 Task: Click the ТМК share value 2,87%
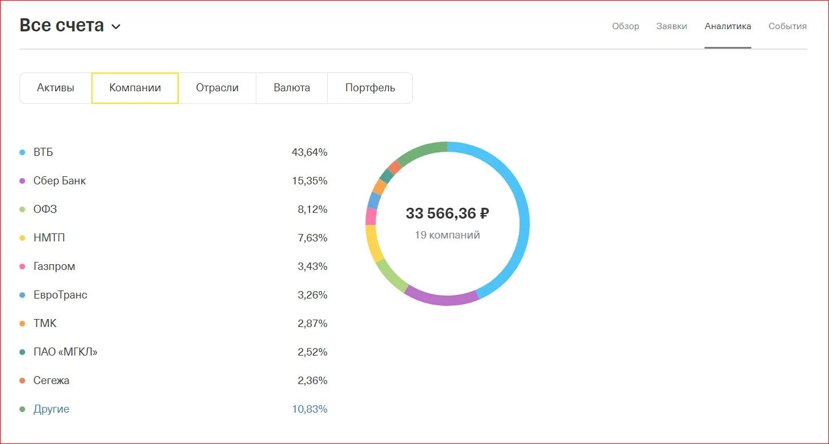[x=312, y=324]
